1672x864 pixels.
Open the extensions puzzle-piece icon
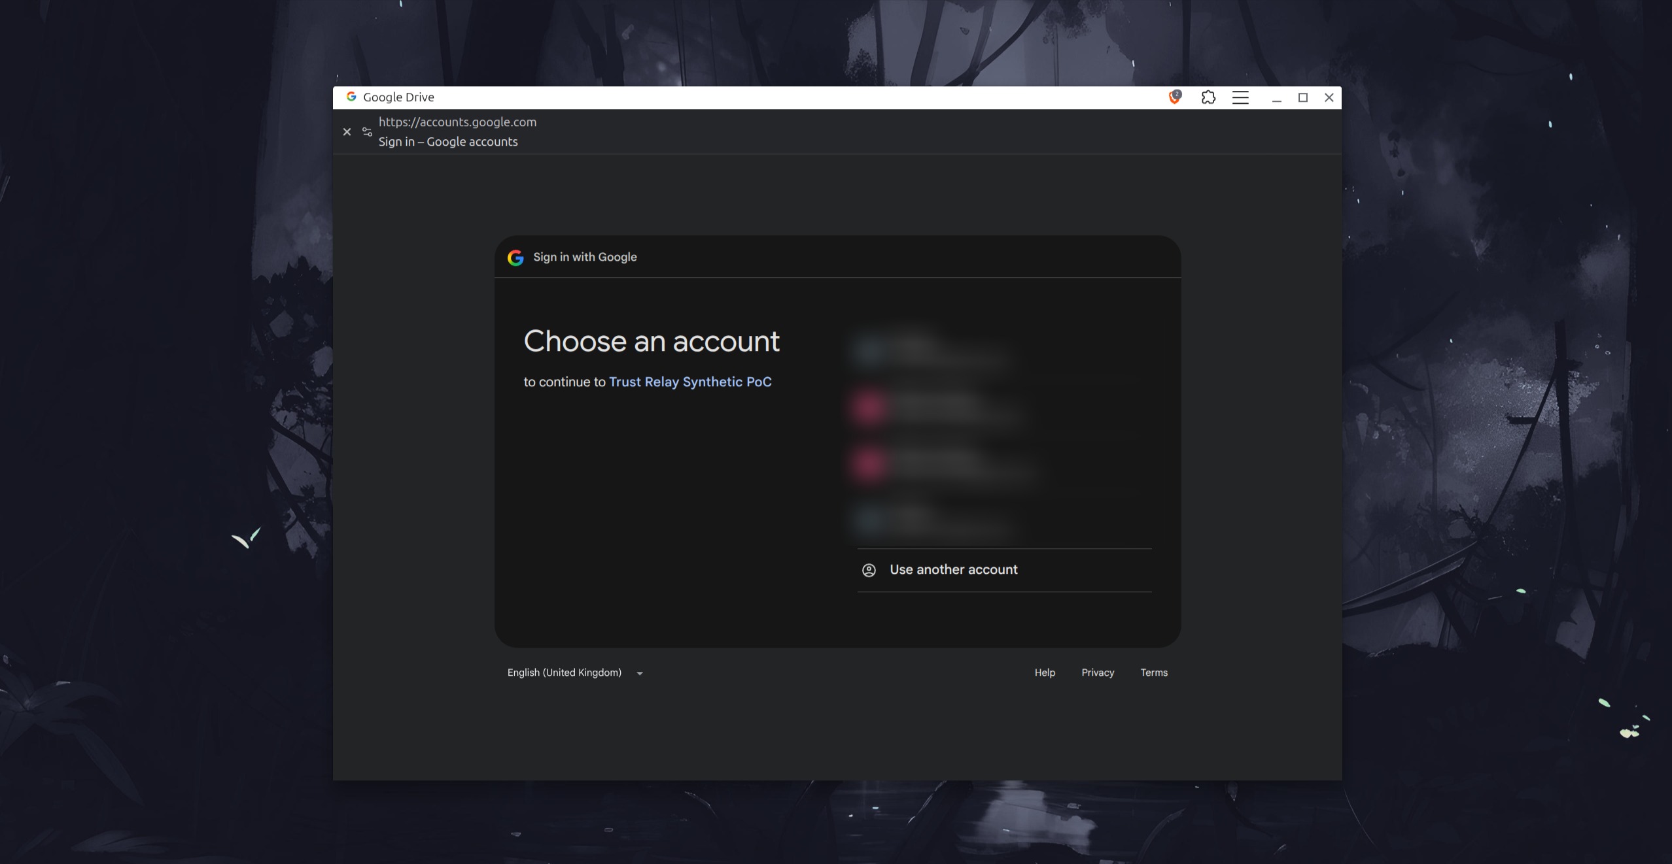click(x=1208, y=97)
